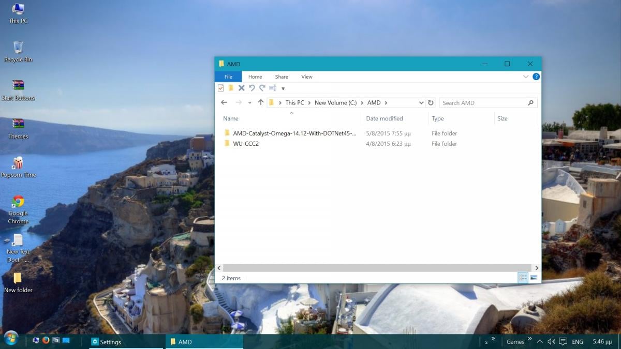Go up one folder with the Up arrow
Screen dimensions: 621x349
[x=261, y=103]
